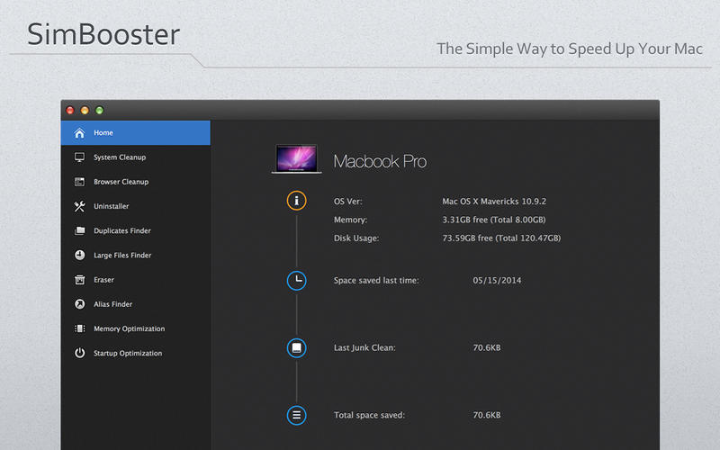Click the 'Memory:' label

(350, 220)
